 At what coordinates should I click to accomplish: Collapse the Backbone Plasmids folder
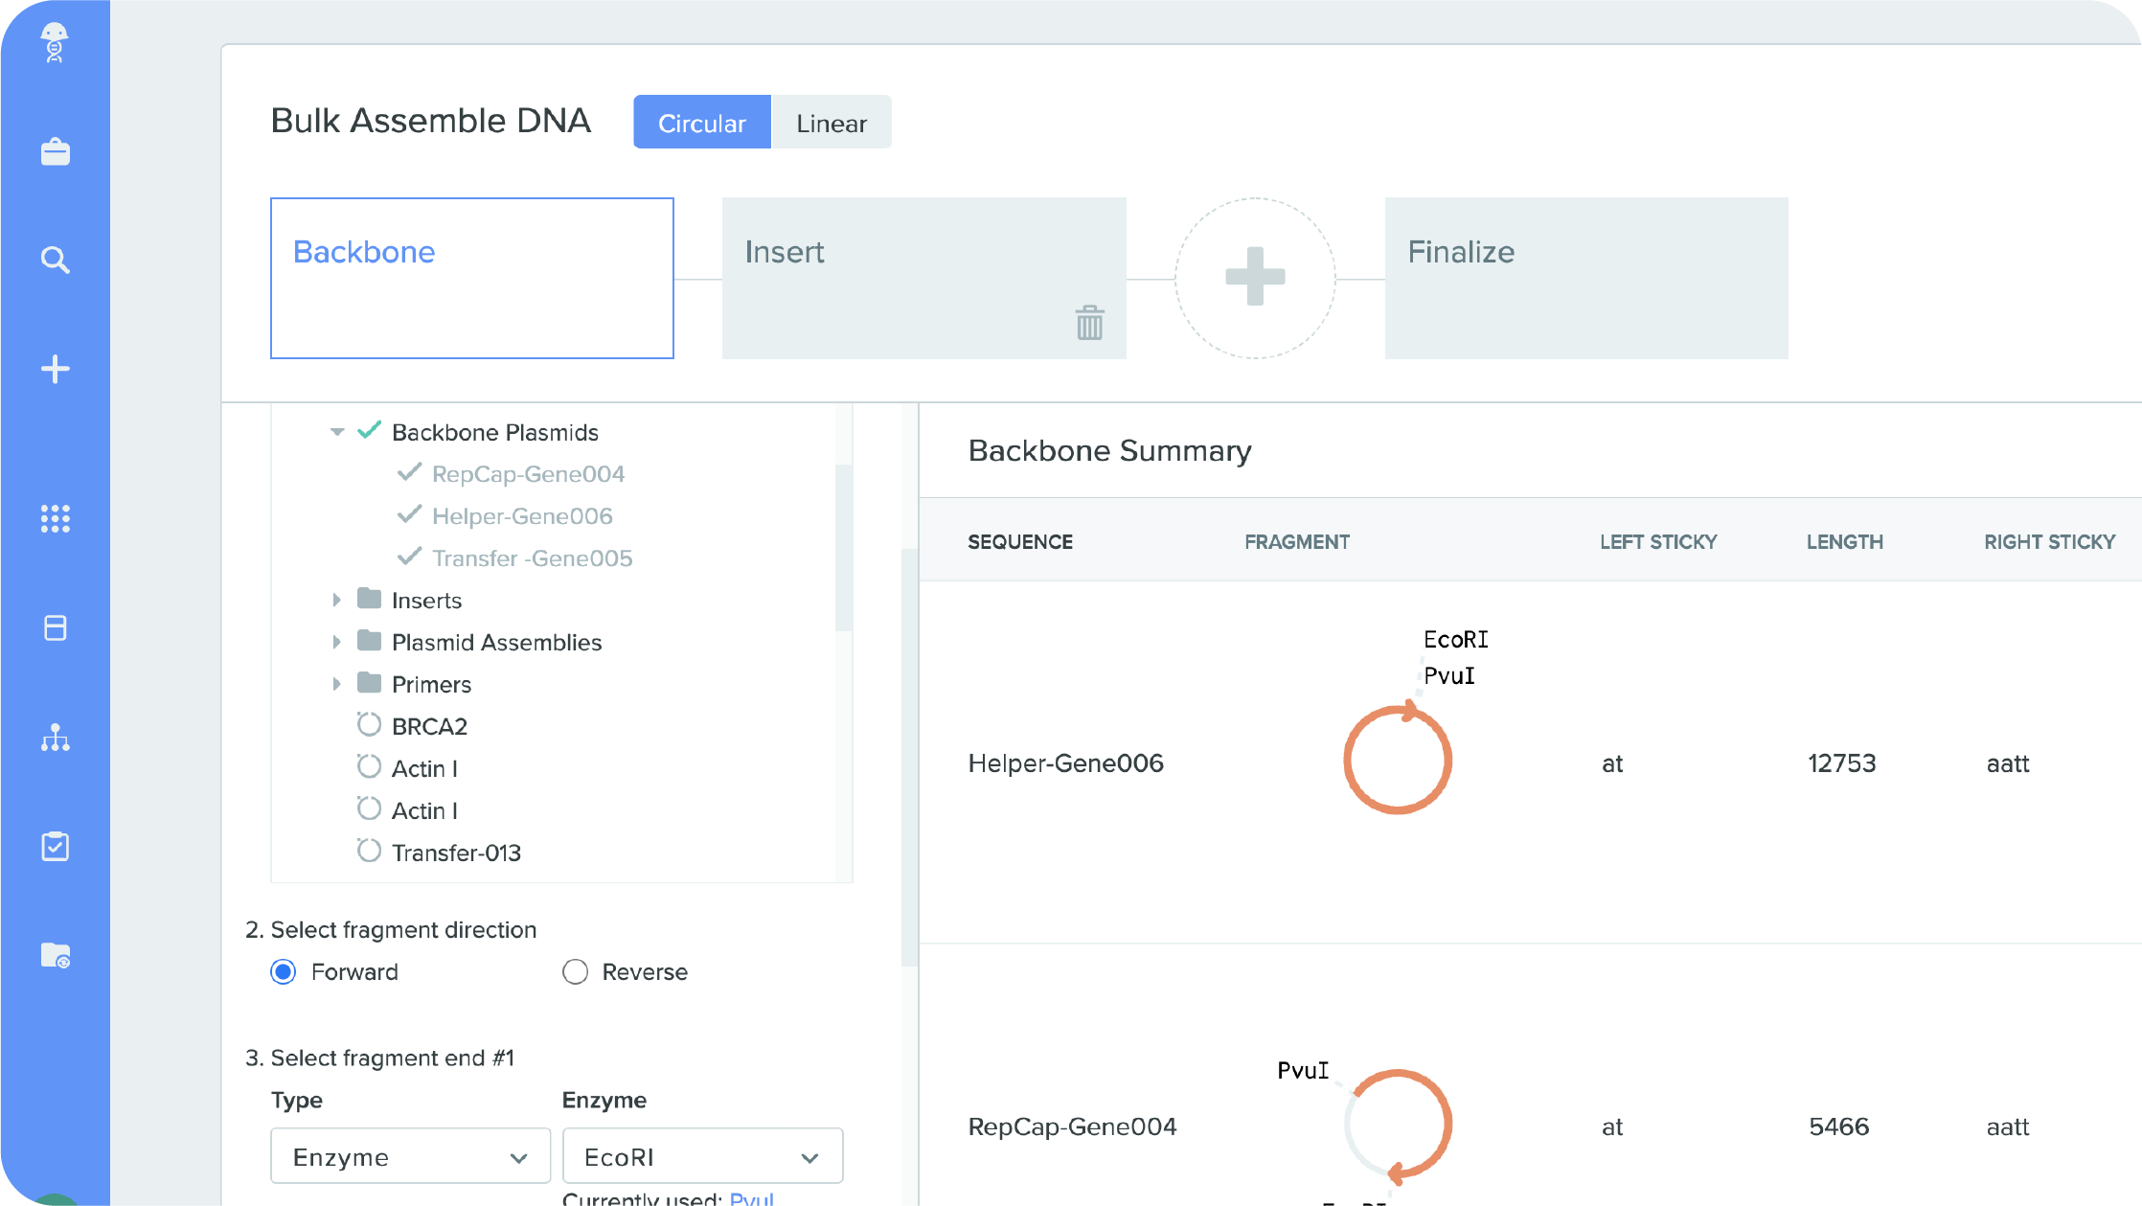tap(336, 432)
